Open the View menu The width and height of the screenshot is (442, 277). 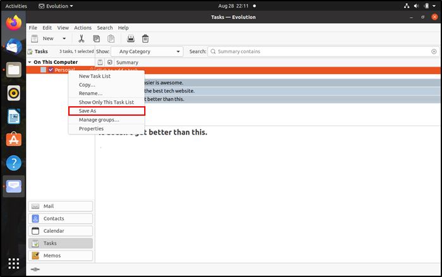[x=63, y=28]
